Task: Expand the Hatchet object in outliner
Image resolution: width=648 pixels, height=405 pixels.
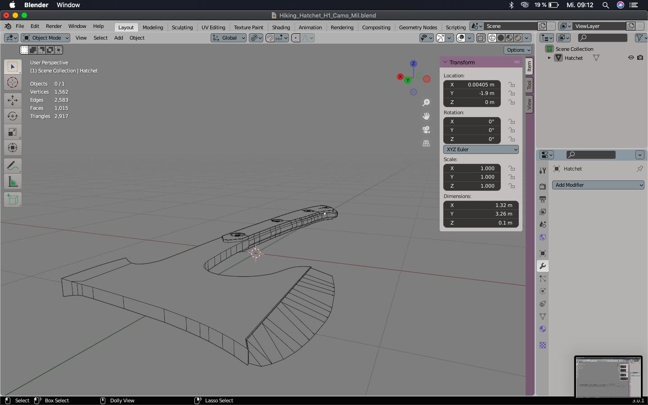Action: coord(549,58)
